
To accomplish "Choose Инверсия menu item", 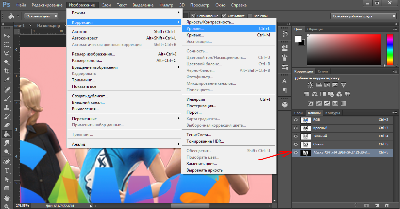I will (x=228, y=99).
